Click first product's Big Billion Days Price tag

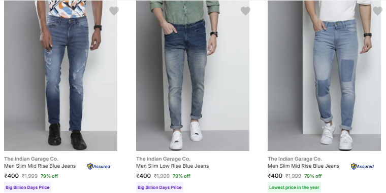[x=27, y=187]
